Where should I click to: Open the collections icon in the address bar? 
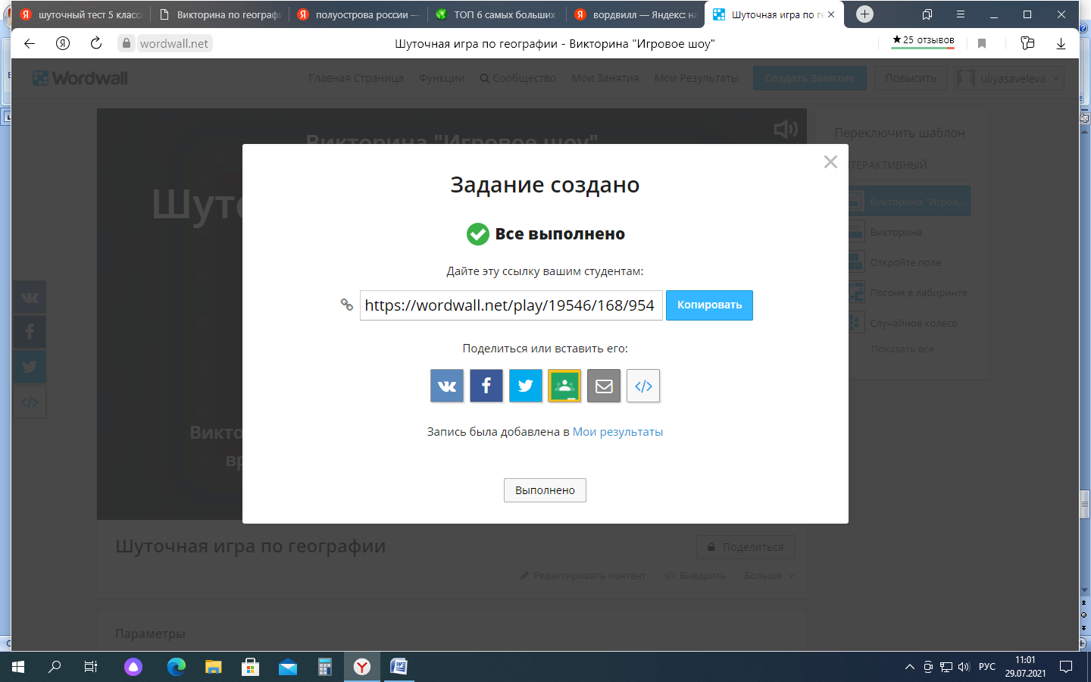1027,43
